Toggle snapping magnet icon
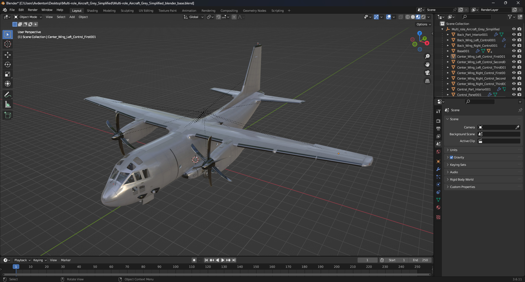Viewport: 525px width, 282px height. [x=218, y=17]
